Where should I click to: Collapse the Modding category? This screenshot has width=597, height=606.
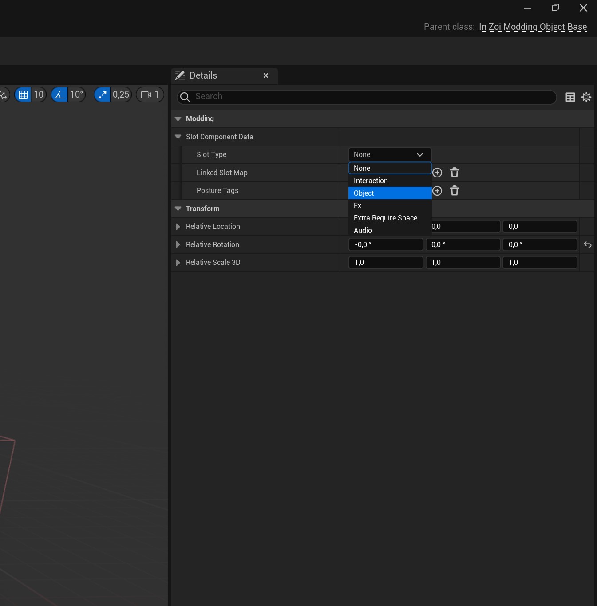pos(178,118)
